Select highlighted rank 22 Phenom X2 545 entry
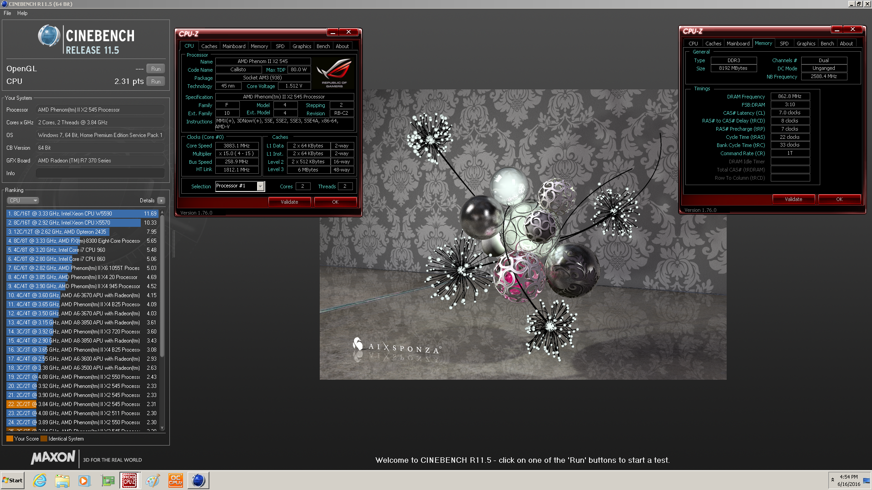The height and width of the screenshot is (490, 872). 82,404
